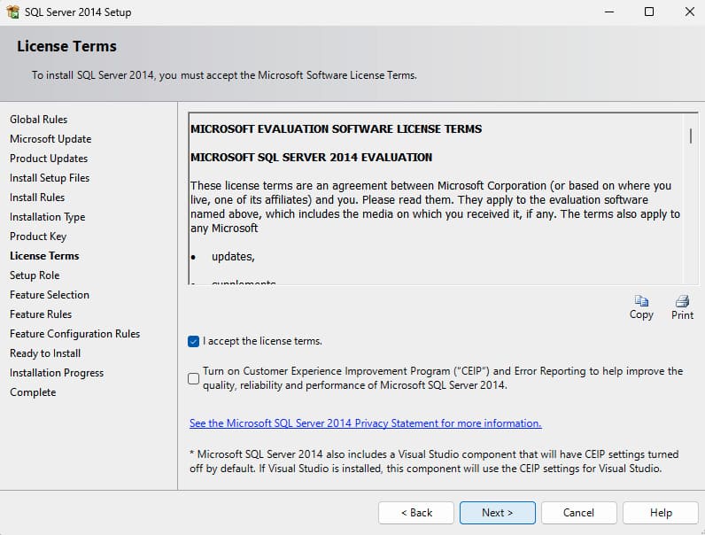The image size is (705, 535).
Task: Click Installation Progress step in sidebar
Action: pos(57,373)
